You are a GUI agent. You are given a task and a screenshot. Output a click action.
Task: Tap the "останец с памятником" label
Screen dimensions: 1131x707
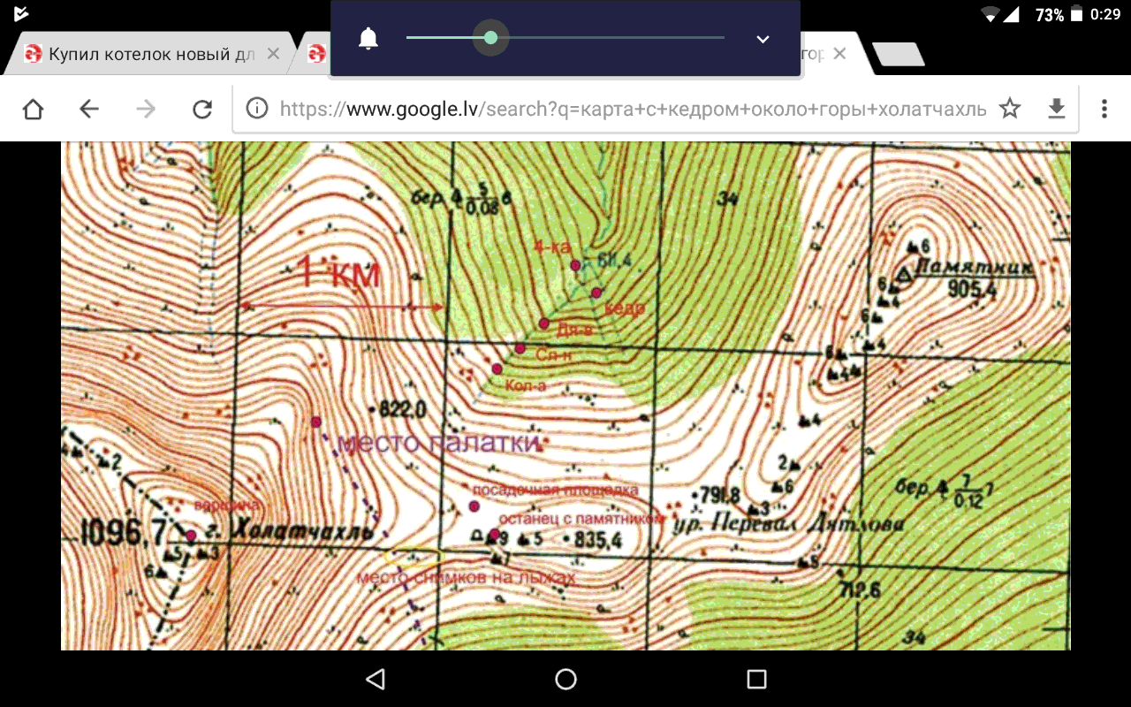(x=581, y=519)
